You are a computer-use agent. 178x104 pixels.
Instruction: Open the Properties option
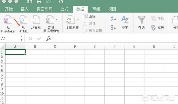point(89,23)
